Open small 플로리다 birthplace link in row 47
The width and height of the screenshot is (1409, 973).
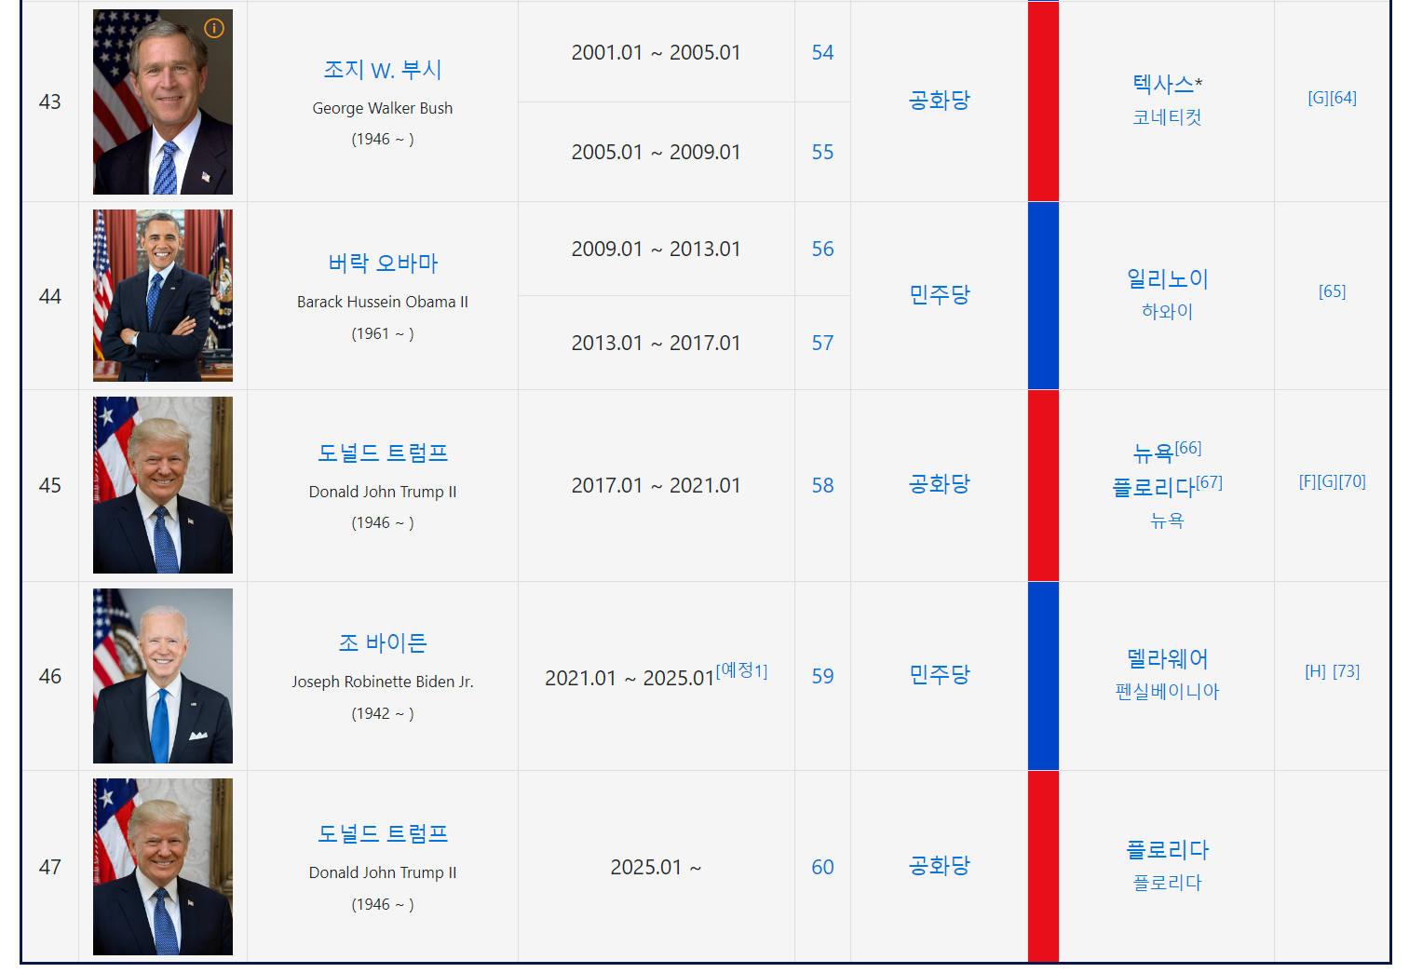[1167, 883]
